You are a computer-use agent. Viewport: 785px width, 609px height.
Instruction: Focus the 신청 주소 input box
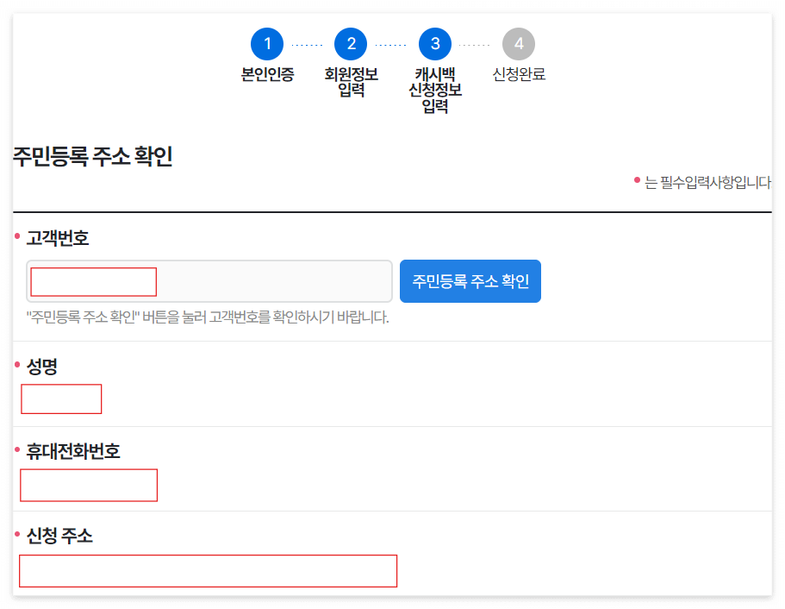207,571
